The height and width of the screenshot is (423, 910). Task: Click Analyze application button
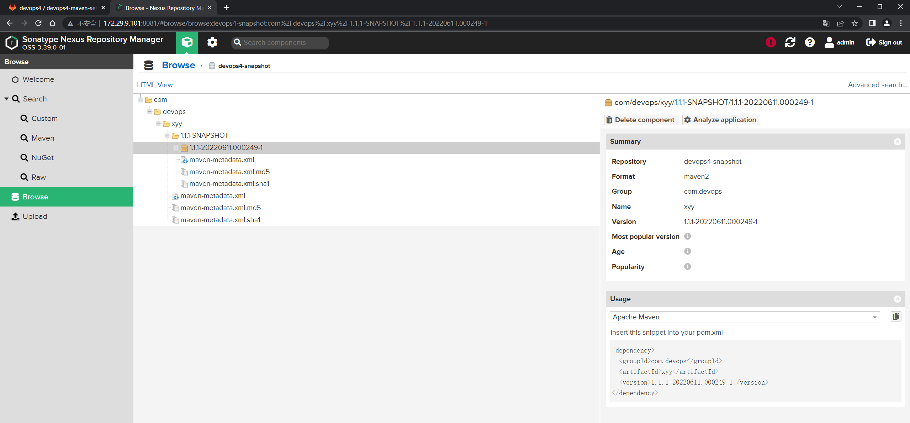tap(721, 120)
